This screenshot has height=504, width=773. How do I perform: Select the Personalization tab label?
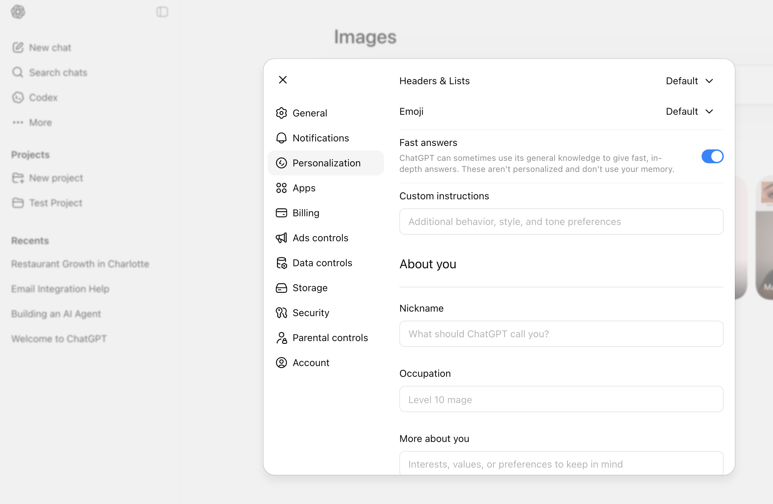(x=327, y=163)
